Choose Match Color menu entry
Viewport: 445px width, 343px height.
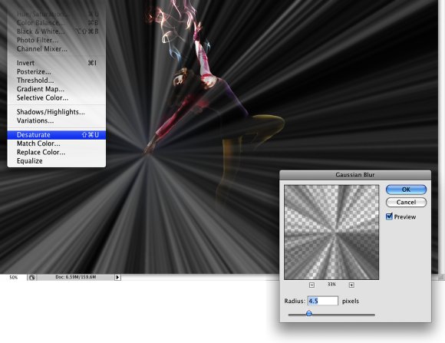click(x=57, y=143)
